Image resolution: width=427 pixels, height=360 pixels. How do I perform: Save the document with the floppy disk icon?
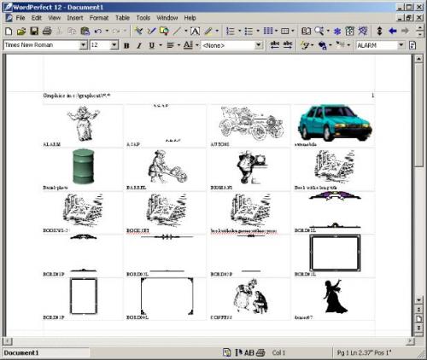point(34,31)
